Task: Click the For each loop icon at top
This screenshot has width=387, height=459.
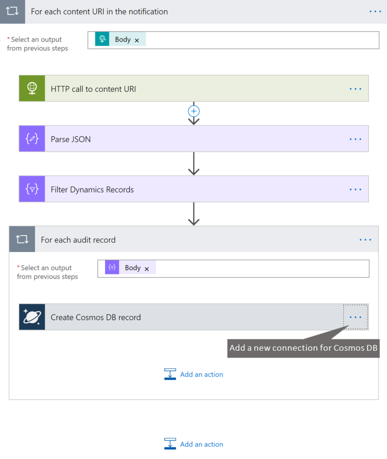Action: coord(12,12)
